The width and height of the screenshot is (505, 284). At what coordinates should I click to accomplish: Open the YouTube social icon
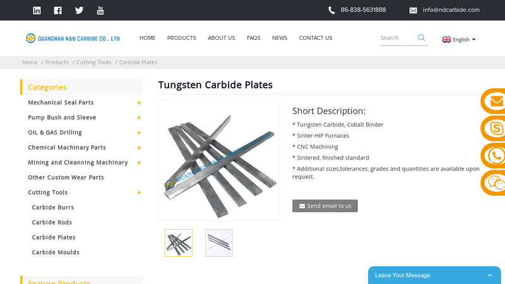[x=100, y=10]
